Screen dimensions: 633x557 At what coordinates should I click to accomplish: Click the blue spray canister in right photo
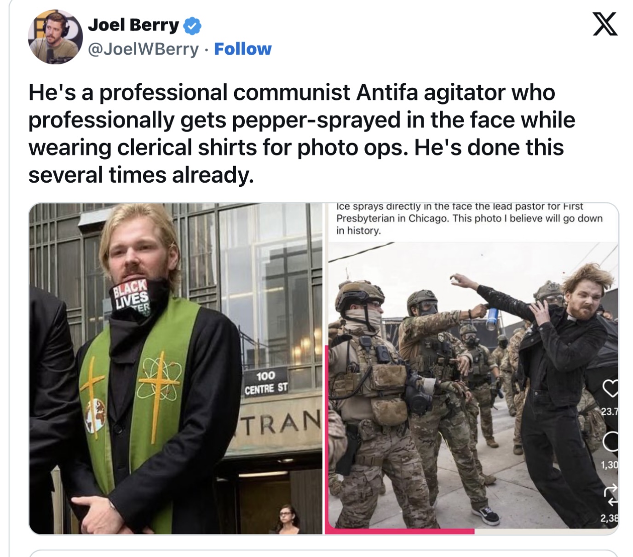[x=492, y=318]
